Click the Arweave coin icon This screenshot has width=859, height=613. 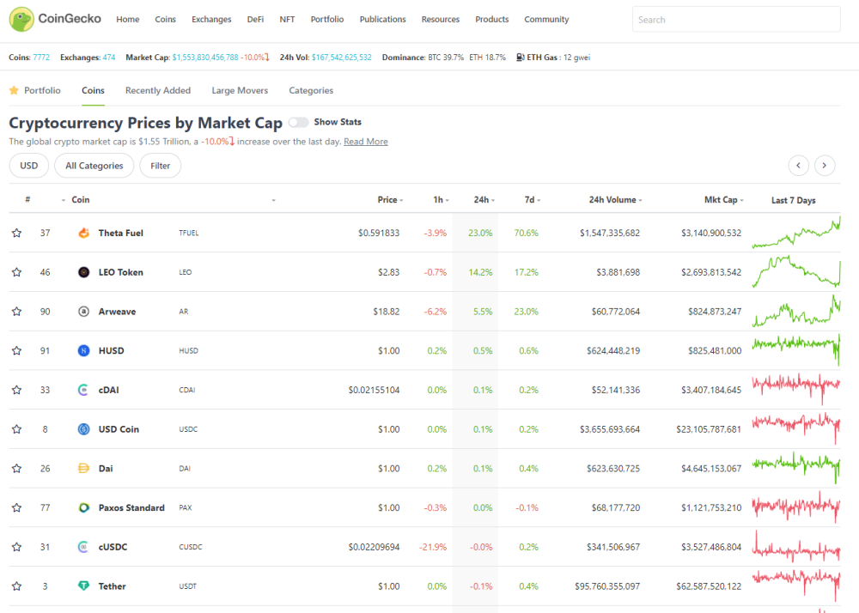point(83,312)
